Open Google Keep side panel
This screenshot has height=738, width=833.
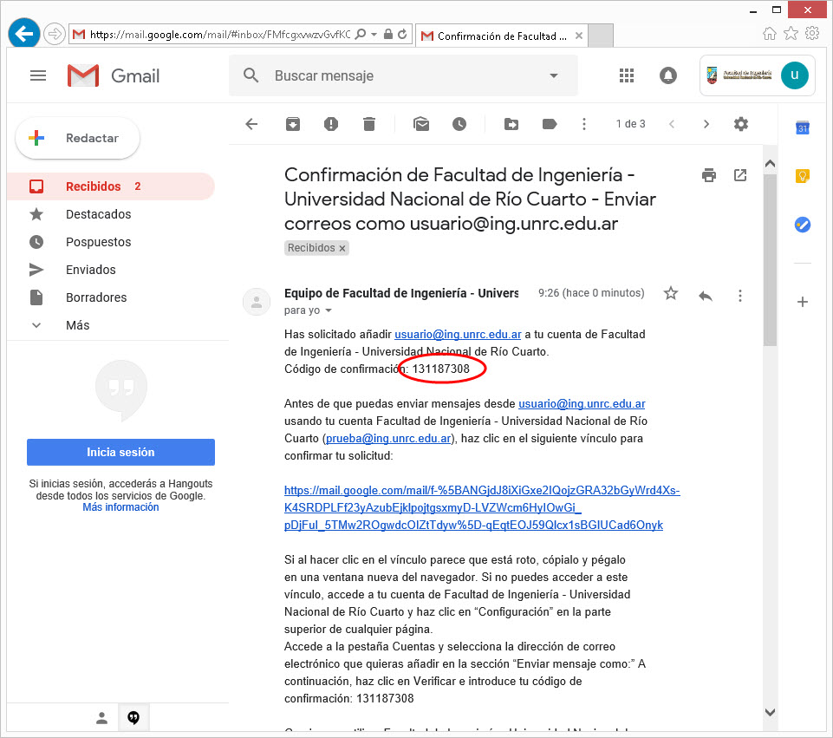802,176
